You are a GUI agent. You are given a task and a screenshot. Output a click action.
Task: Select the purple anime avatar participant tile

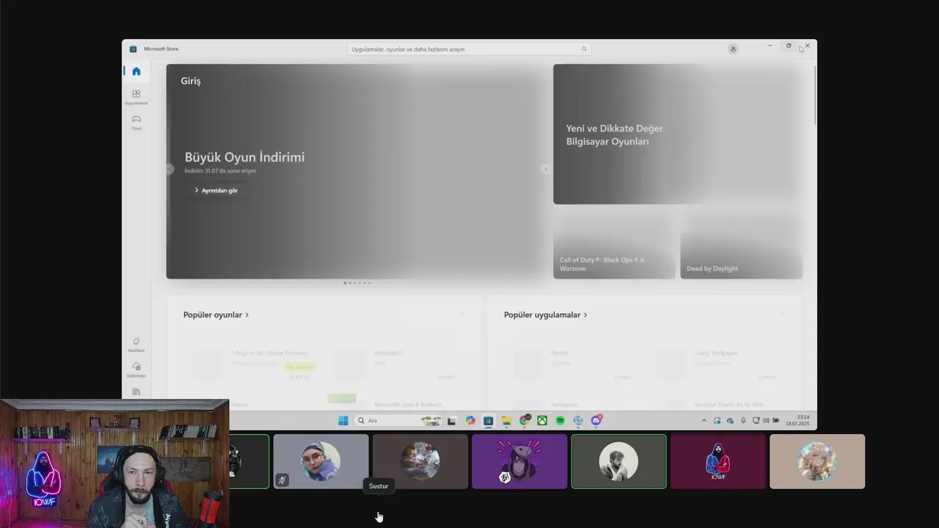tap(519, 461)
